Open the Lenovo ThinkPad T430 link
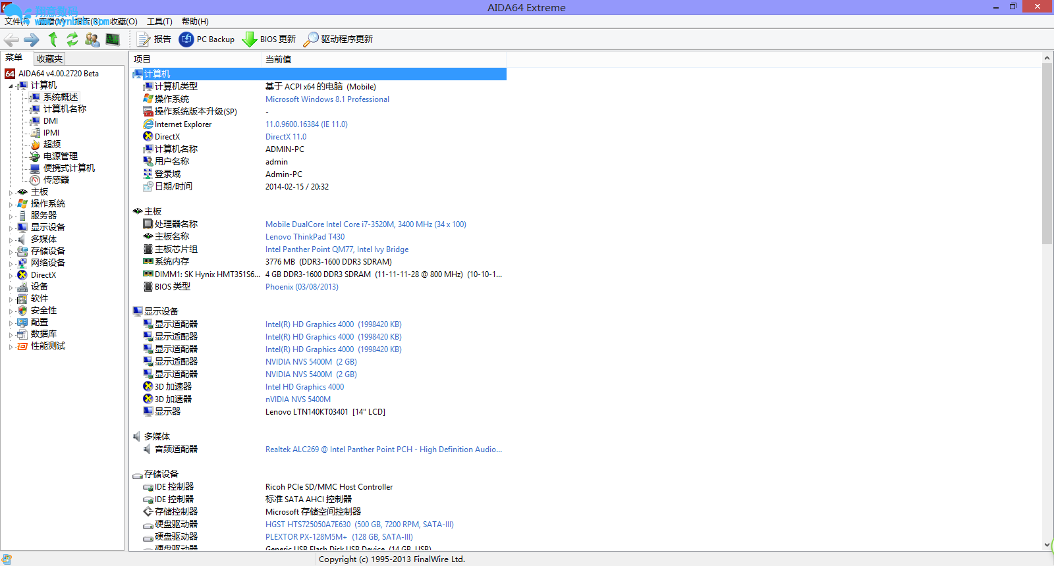Screen dimensions: 1054x566 click(305, 237)
